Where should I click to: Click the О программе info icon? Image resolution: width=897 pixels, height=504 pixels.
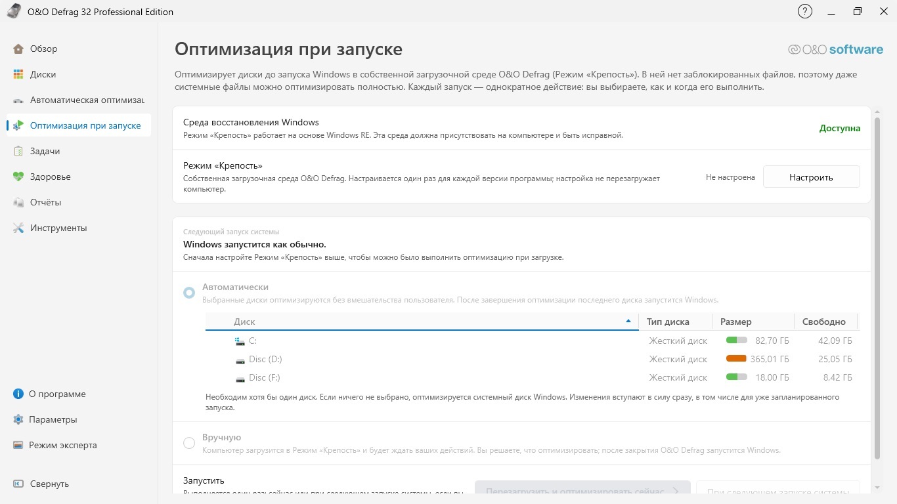tap(18, 394)
